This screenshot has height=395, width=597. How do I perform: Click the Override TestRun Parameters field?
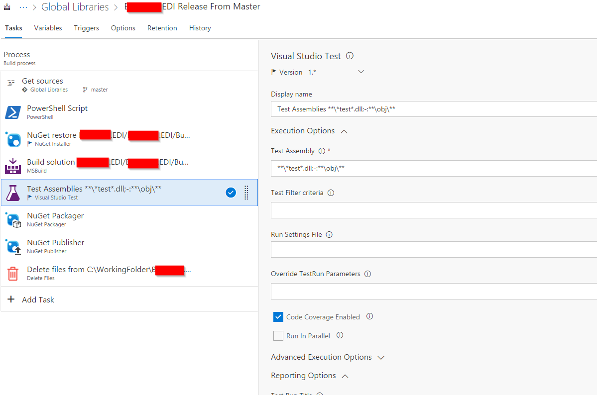click(434, 291)
